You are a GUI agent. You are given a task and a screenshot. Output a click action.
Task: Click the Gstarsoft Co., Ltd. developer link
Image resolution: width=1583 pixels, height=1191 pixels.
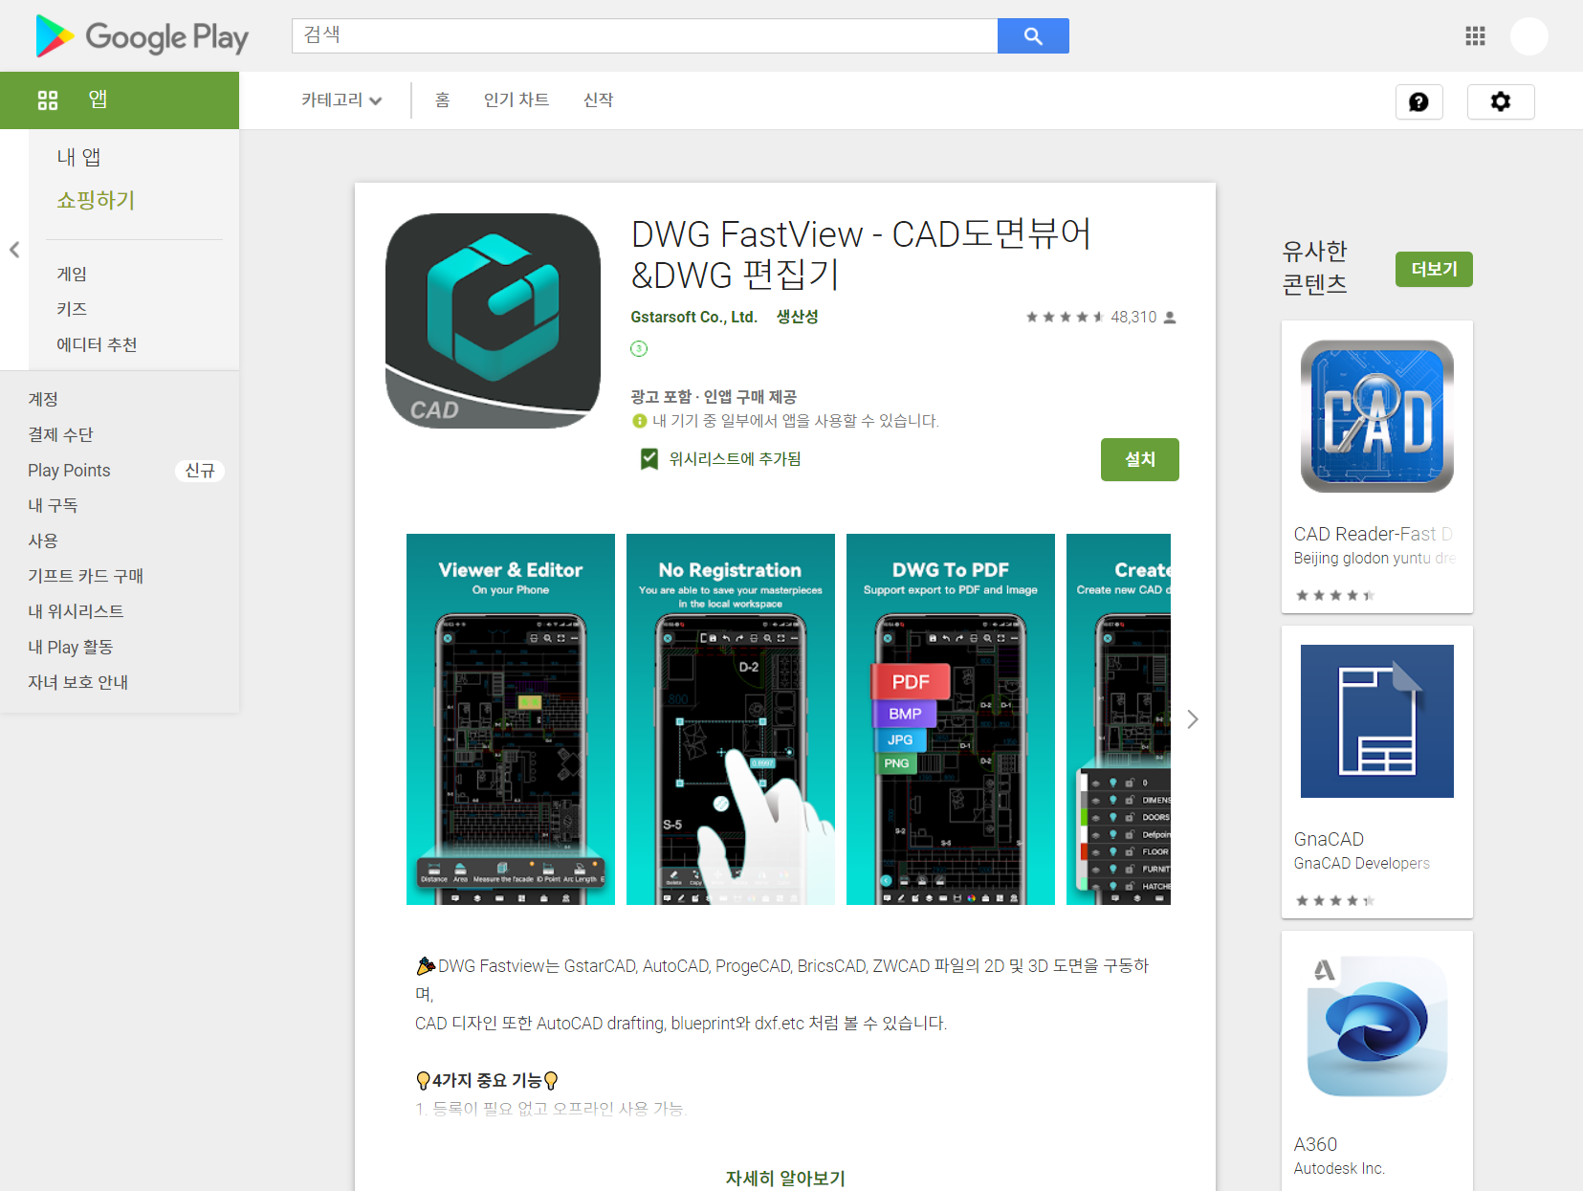(693, 317)
